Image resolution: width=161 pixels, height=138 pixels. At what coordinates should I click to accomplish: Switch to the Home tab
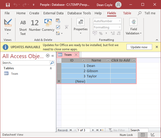click(x=21, y=13)
